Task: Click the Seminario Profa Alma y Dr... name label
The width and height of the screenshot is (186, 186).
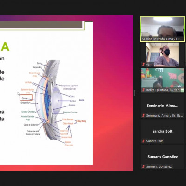Action: 162,39
